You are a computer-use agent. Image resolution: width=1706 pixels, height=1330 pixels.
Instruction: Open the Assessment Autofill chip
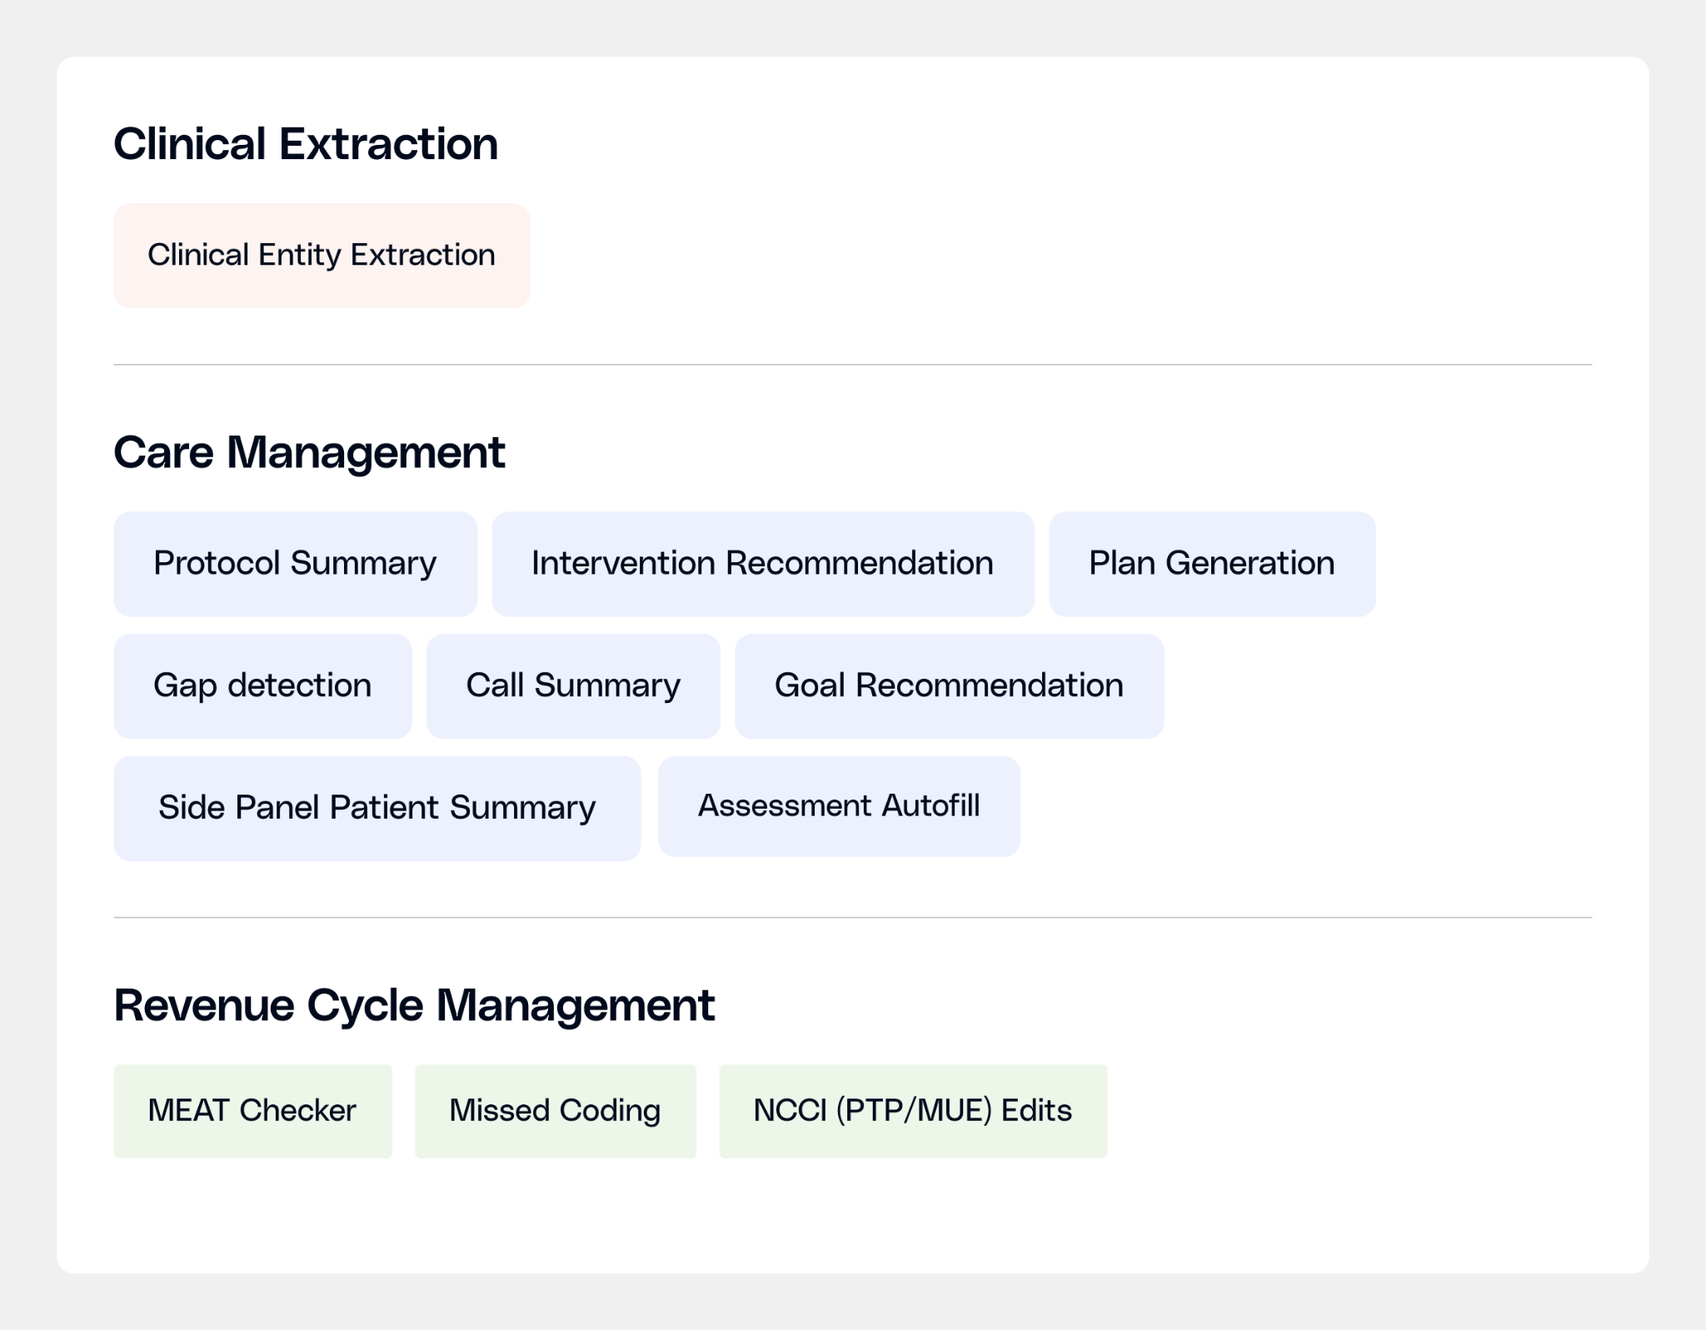(839, 806)
